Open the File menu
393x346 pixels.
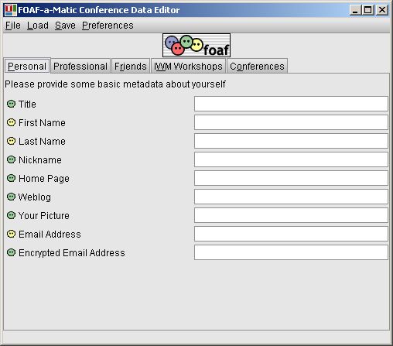(13, 26)
